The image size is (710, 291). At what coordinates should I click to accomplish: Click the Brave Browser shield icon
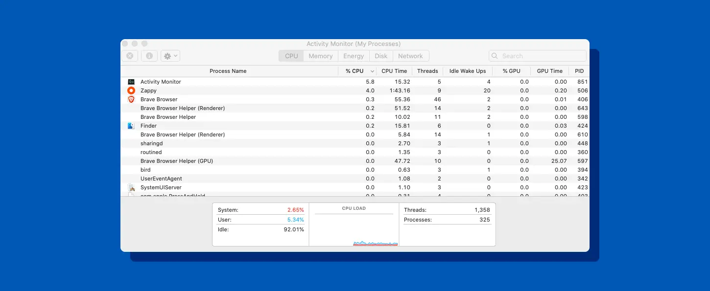point(131,99)
